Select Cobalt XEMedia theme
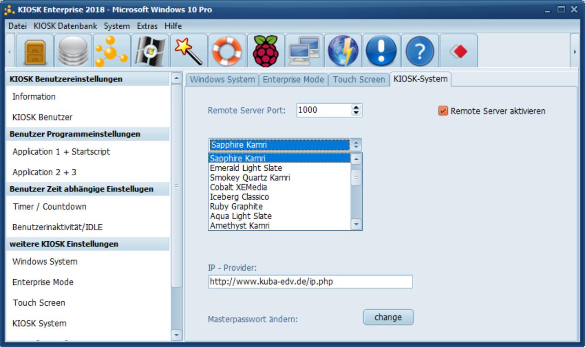This screenshot has width=585, height=347. (x=279, y=187)
